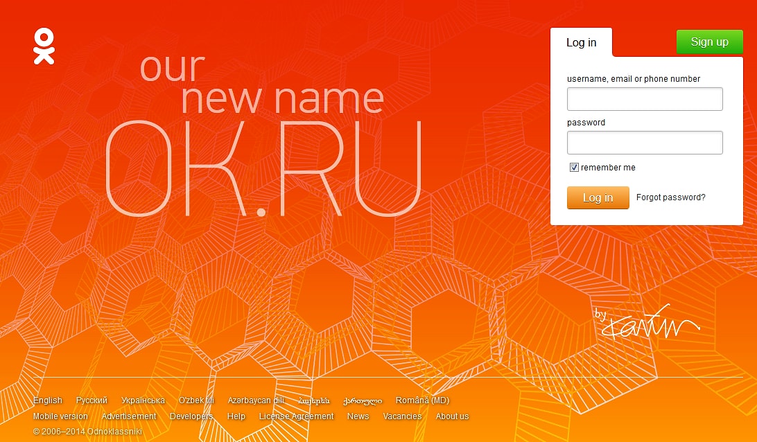Focus the username, email or phone field
757x442 pixels.
pyautogui.click(x=645, y=99)
